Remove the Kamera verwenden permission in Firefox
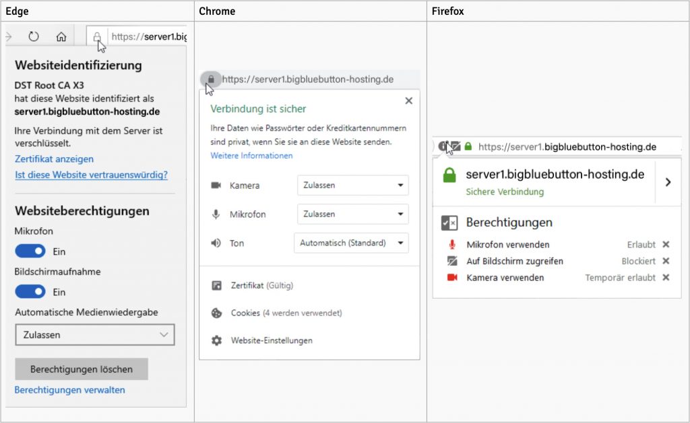The image size is (690, 423). point(666,277)
